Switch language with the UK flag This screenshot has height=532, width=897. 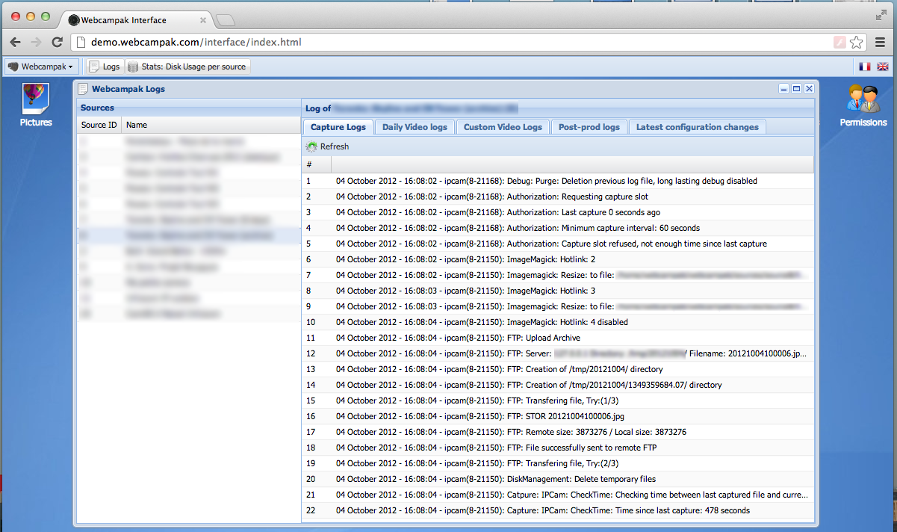pyautogui.click(x=883, y=66)
